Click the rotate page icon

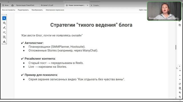(x=180, y=84)
